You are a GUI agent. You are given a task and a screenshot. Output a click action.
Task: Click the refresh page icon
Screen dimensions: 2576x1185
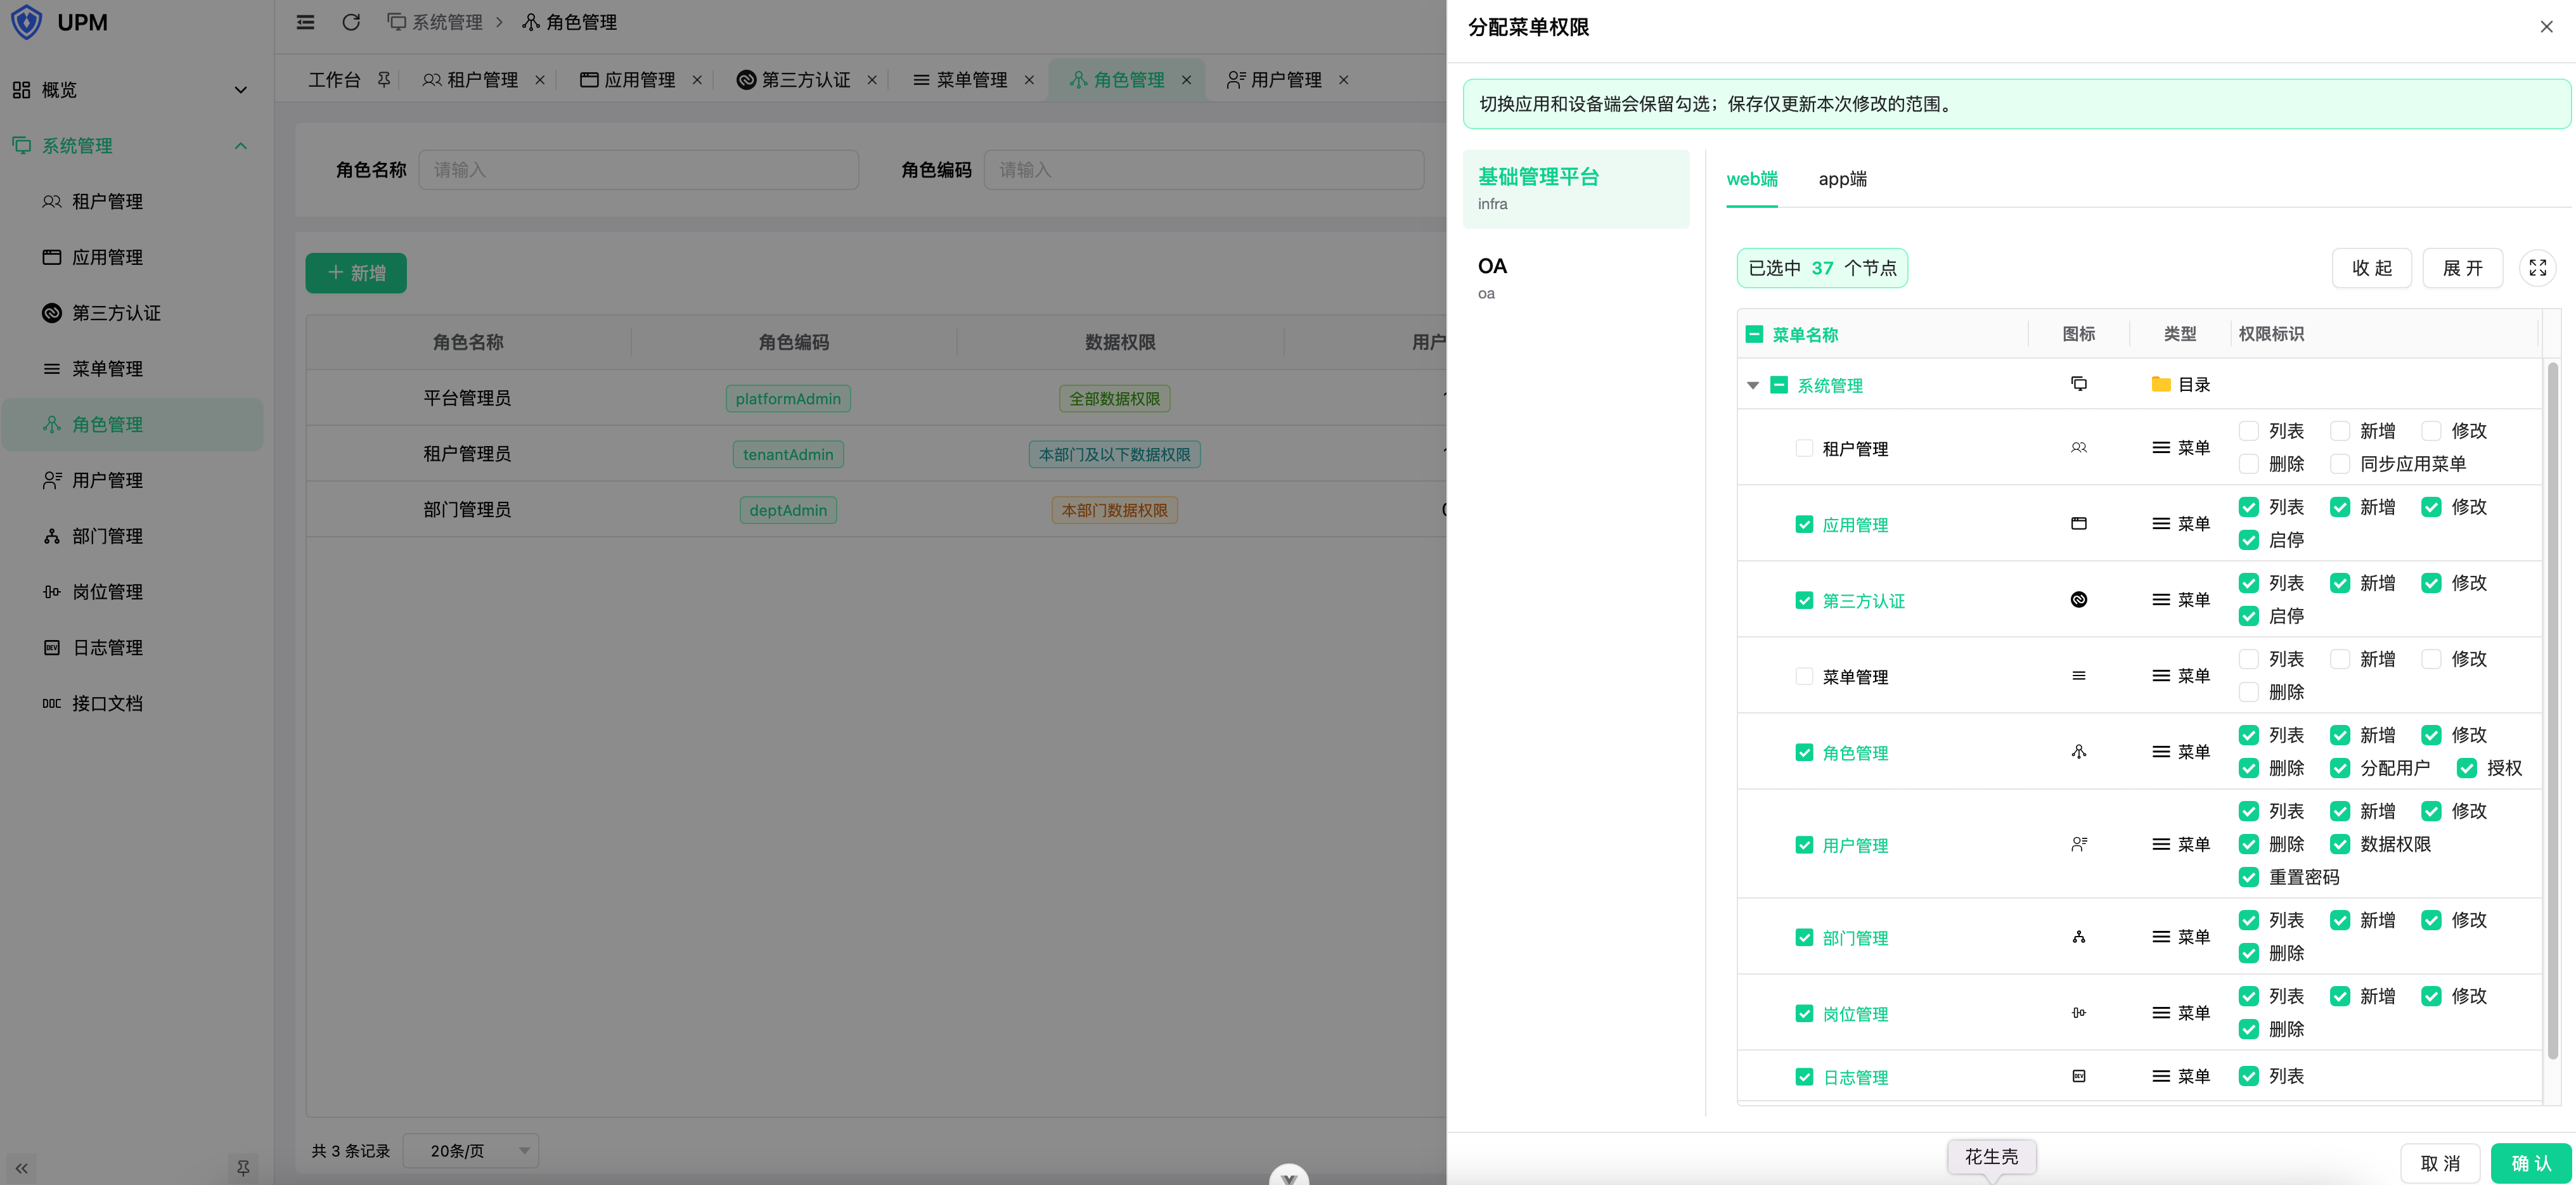coord(351,22)
